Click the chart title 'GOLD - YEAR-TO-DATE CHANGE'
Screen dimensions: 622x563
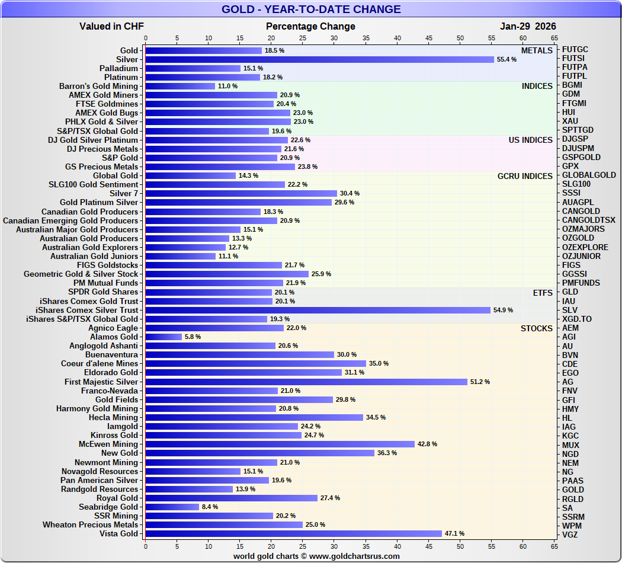(311, 9)
